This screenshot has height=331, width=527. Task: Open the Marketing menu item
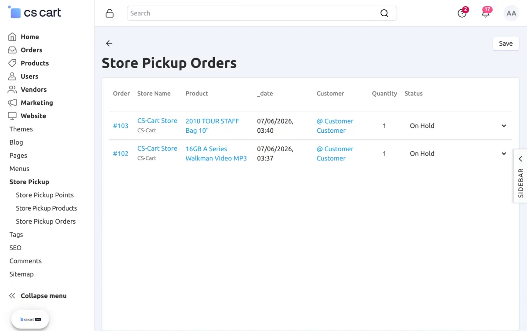(37, 103)
